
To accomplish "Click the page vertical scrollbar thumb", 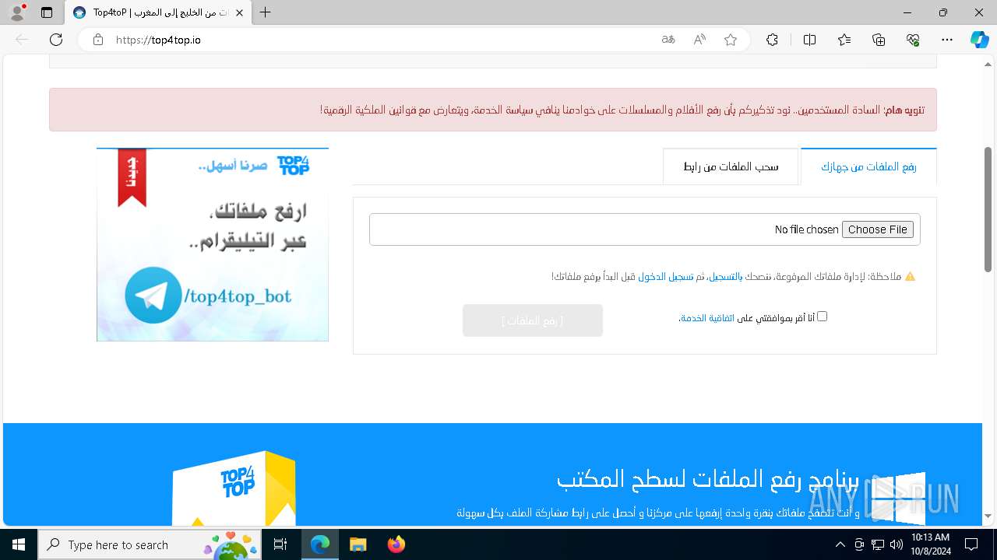I will pos(988,209).
